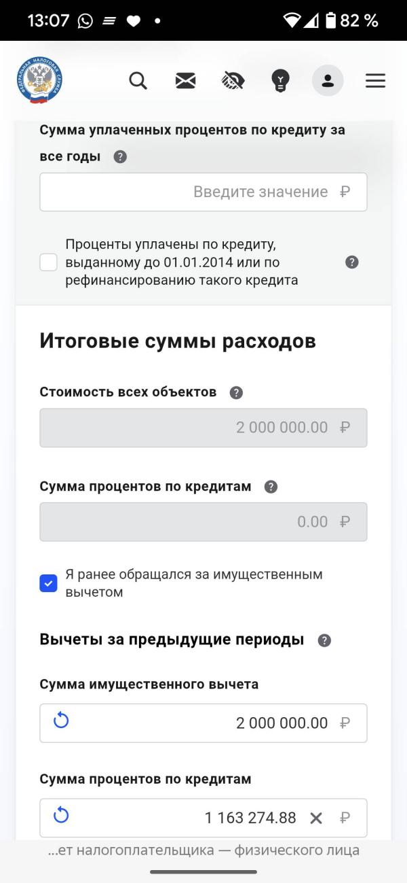Uncheck previously applied for property deduction
Viewport: 407px width, 883px height.
[x=49, y=583]
